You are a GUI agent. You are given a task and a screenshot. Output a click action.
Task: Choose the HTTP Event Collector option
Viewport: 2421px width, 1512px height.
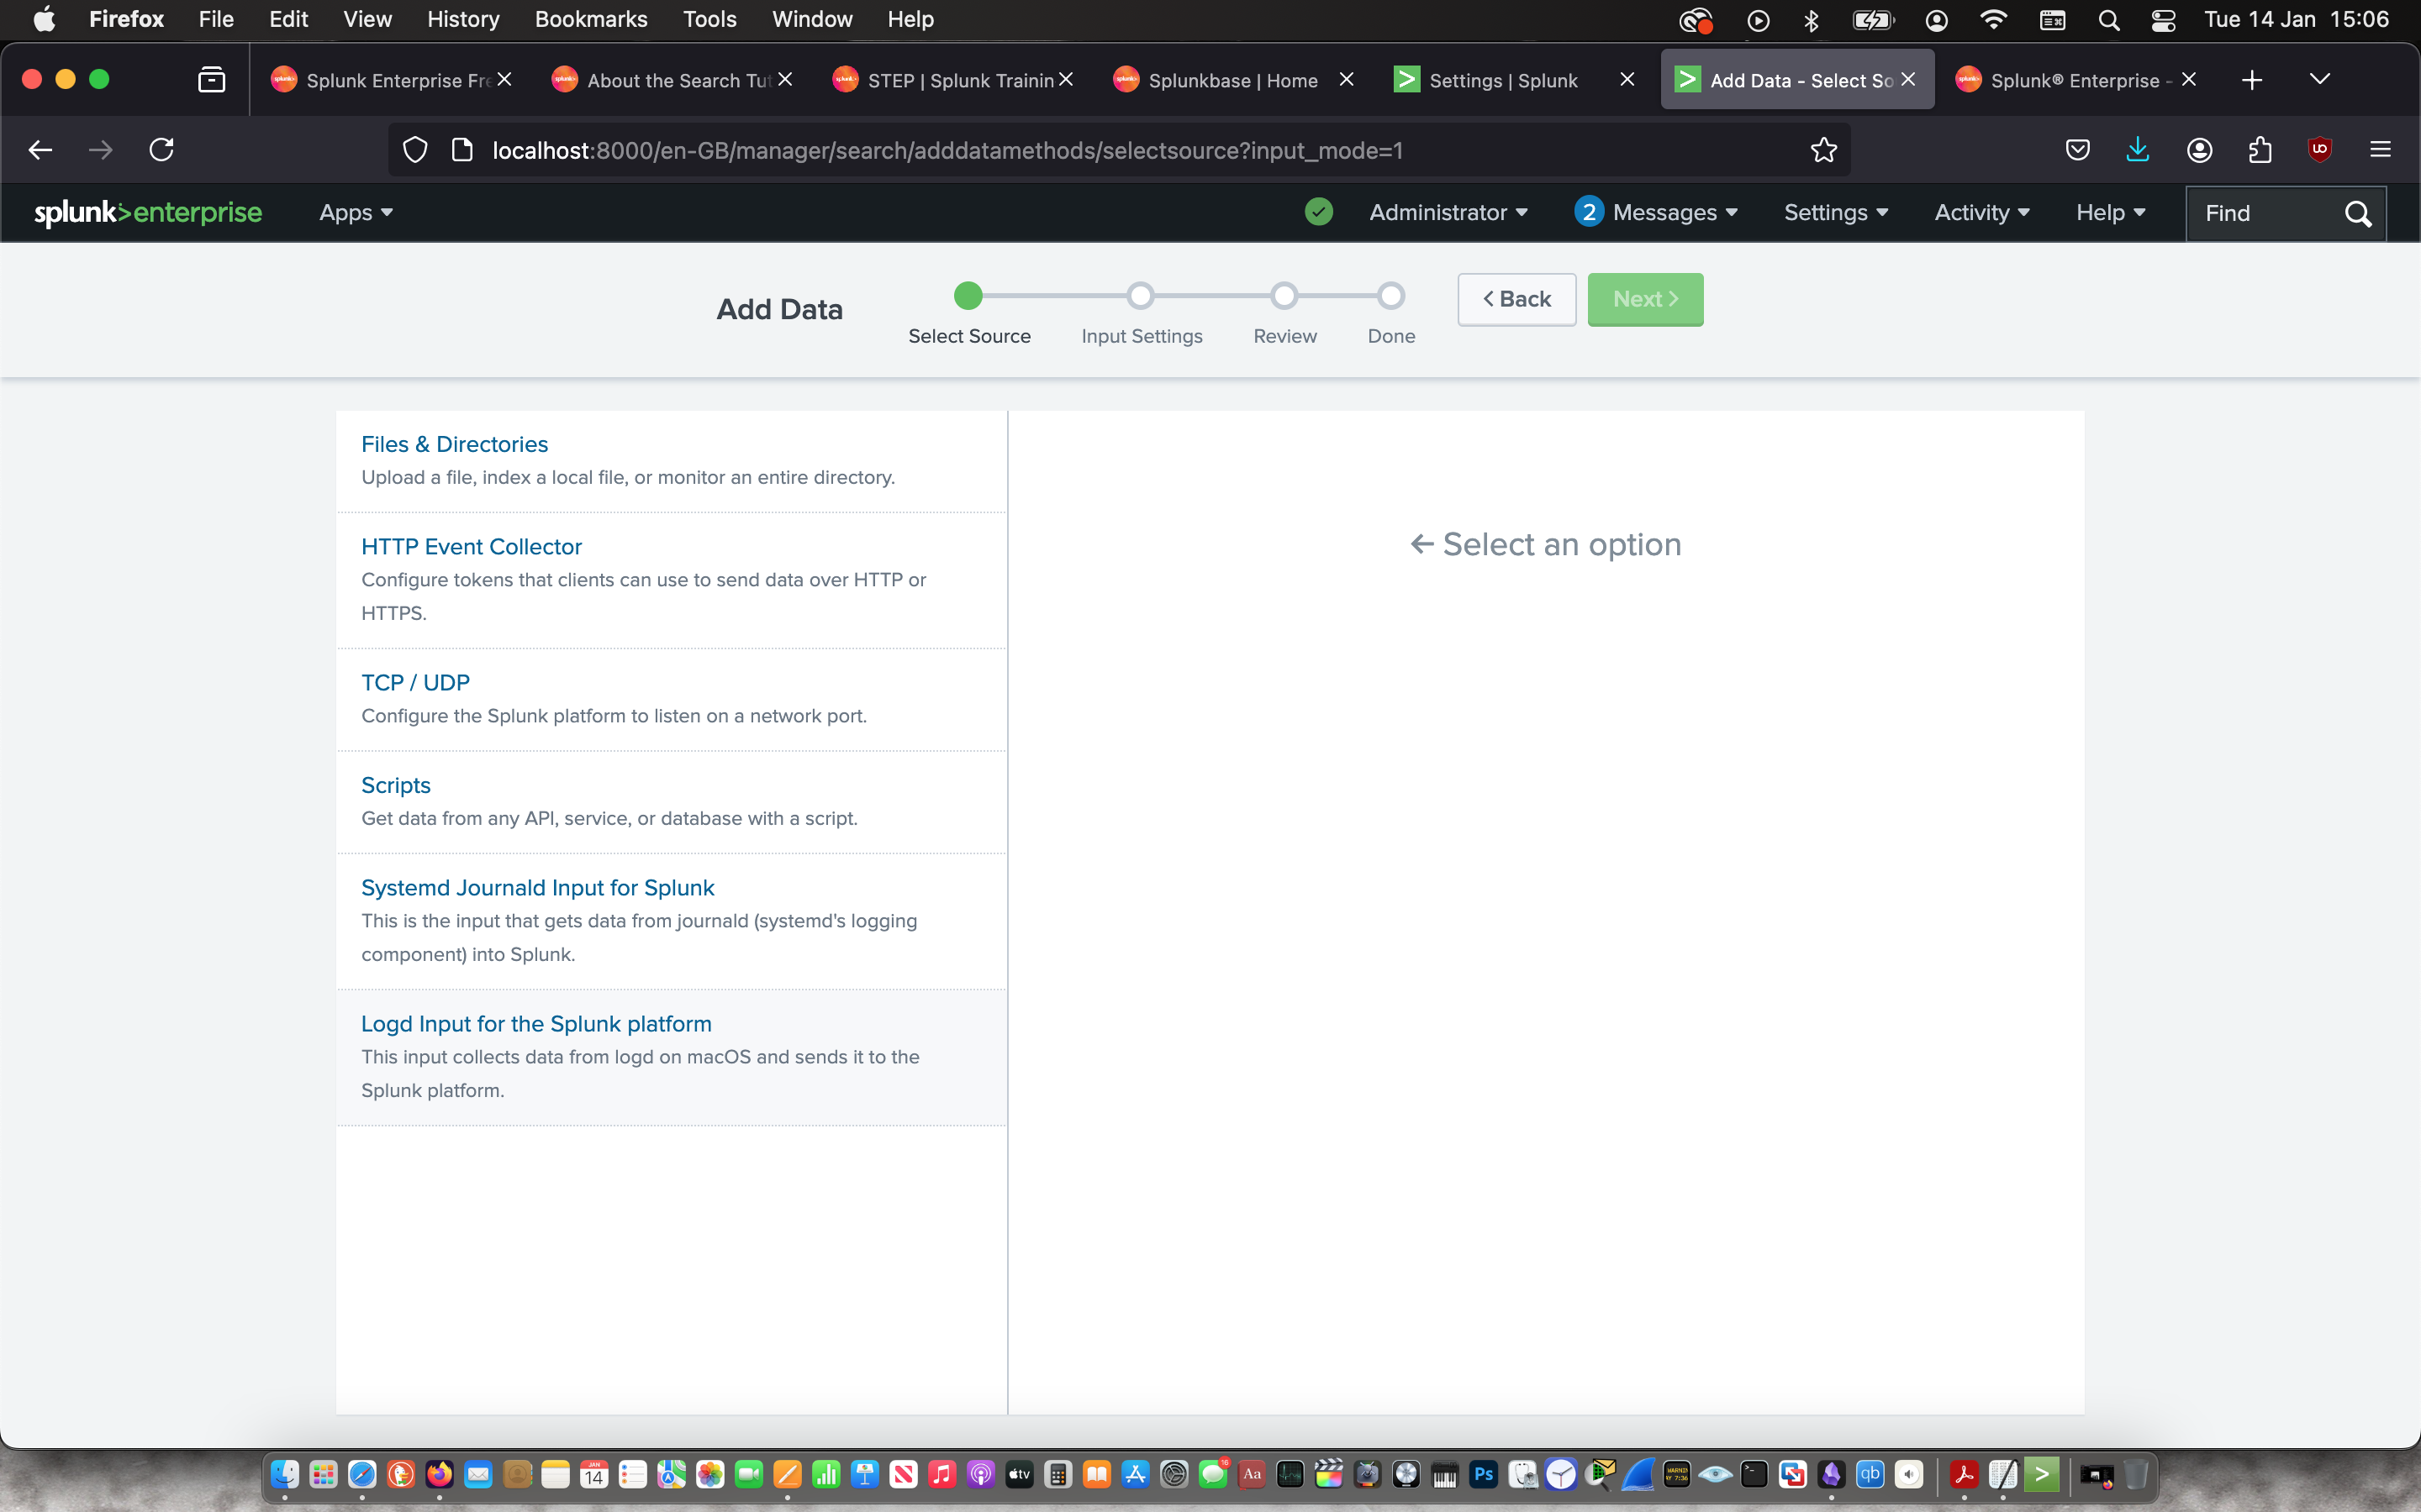click(x=472, y=547)
